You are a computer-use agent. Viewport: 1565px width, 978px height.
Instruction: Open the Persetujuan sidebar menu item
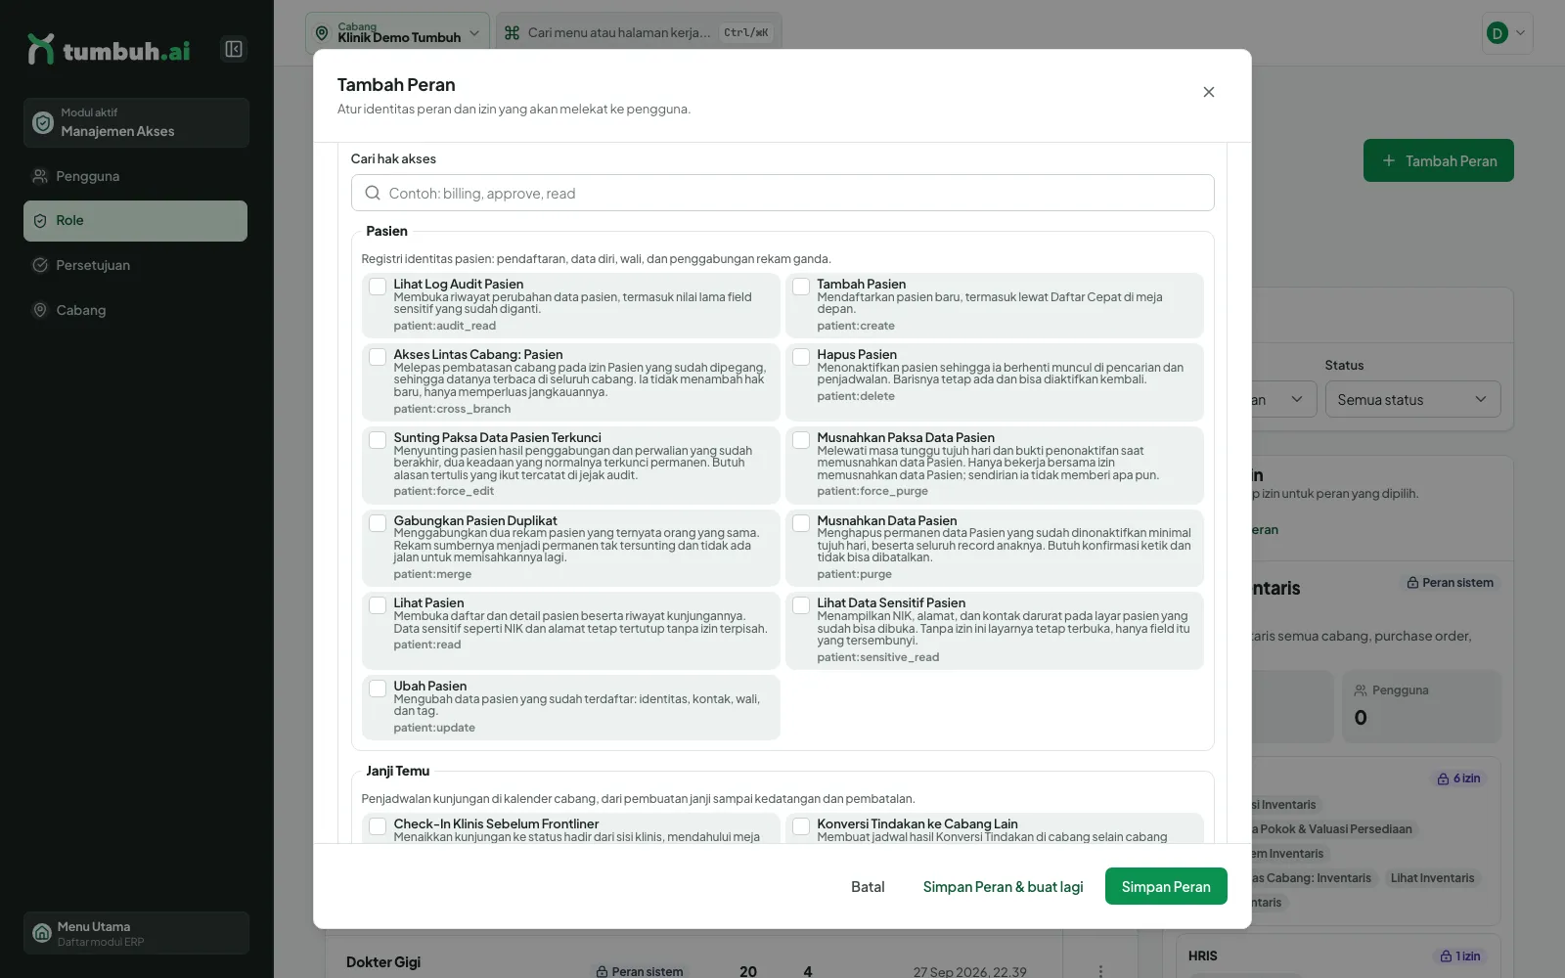tap(135, 265)
